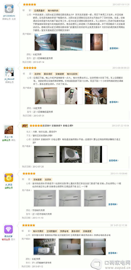This screenshot has width=131, height=270.
Task: Open jd_Meowtr's cartoon avatar
Action: pyautogui.click(x=9, y=72)
